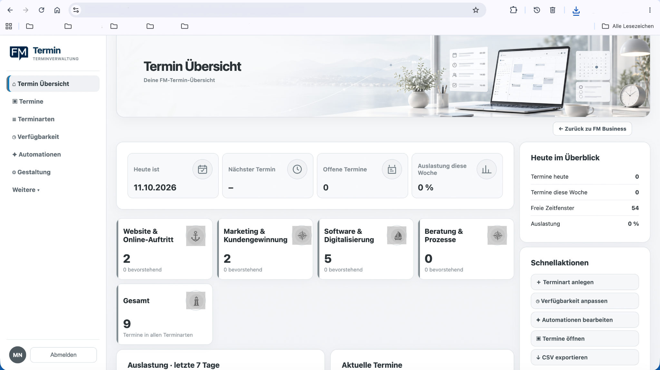The image size is (660, 370).
Task: Open the browser three-dot menu
Action: pos(650,10)
